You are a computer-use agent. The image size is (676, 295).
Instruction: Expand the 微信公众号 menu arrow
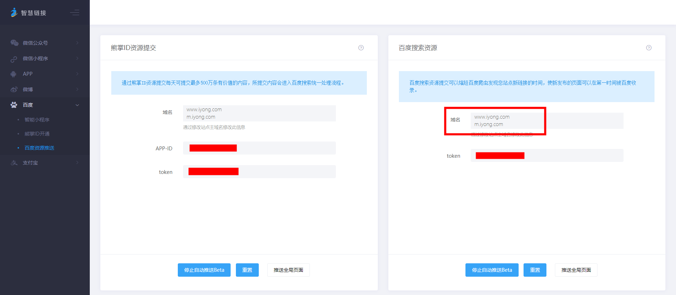pos(77,43)
